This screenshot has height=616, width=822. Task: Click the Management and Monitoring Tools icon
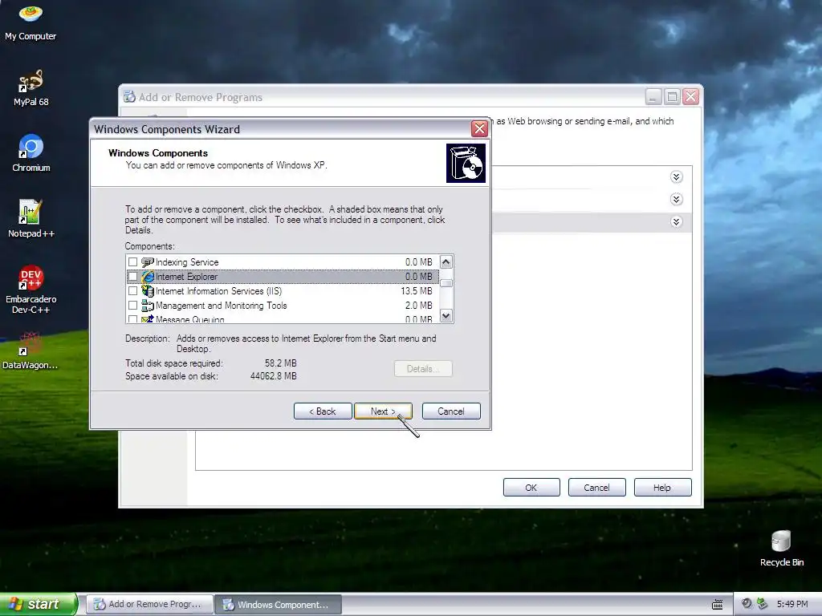click(148, 306)
